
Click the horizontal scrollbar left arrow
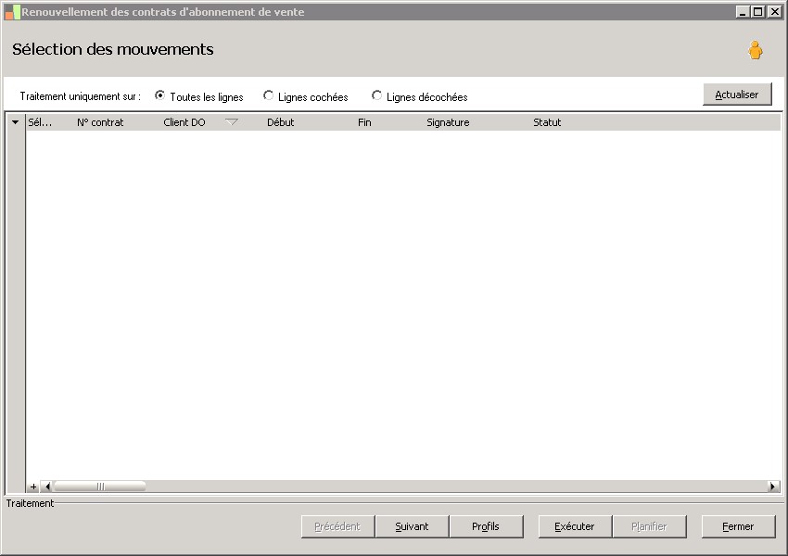[x=46, y=486]
